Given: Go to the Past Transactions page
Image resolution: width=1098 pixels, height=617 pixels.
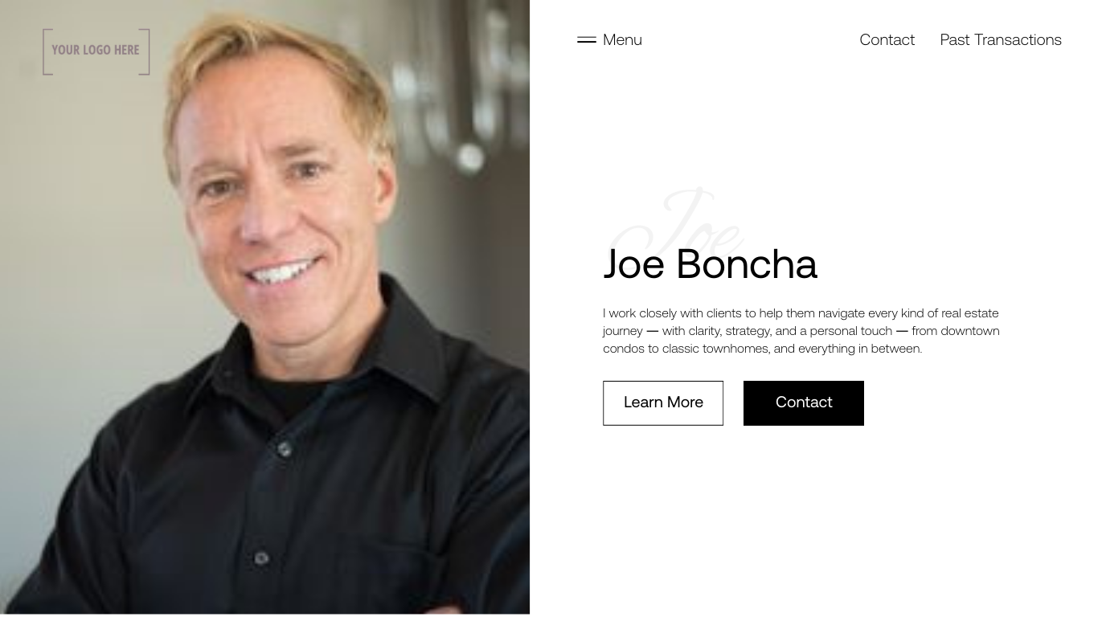Looking at the screenshot, I should [x=1001, y=39].
